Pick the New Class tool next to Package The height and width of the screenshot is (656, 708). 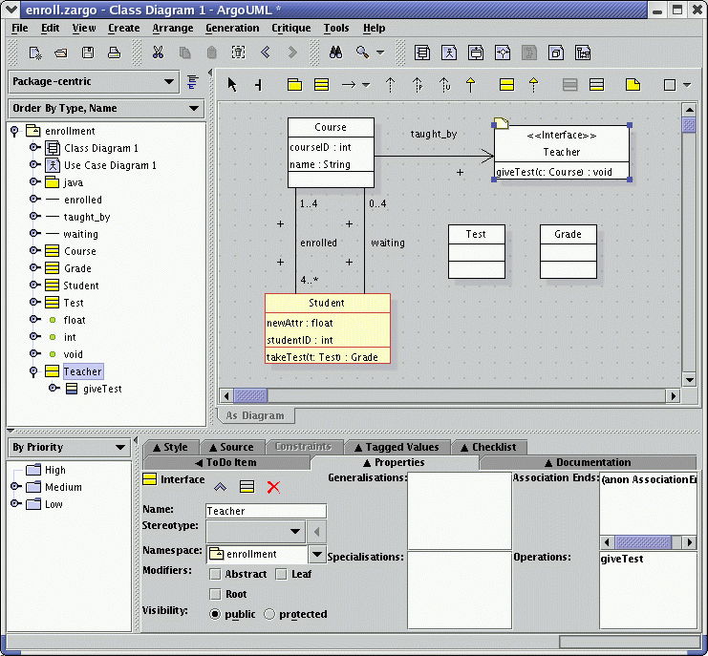tap(321, 84)
